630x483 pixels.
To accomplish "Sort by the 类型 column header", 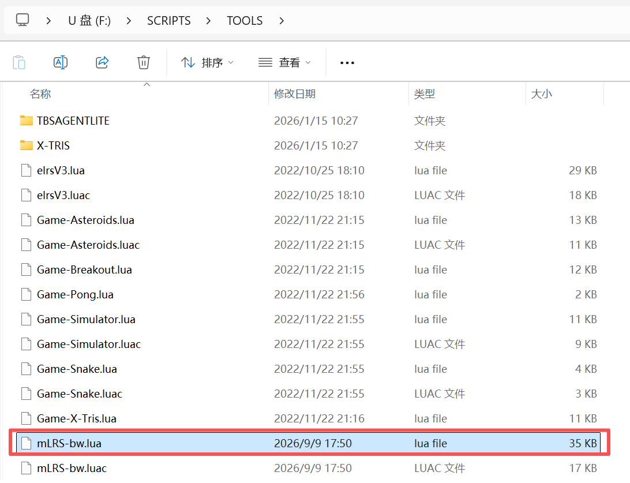I will (x=425, y=94).
